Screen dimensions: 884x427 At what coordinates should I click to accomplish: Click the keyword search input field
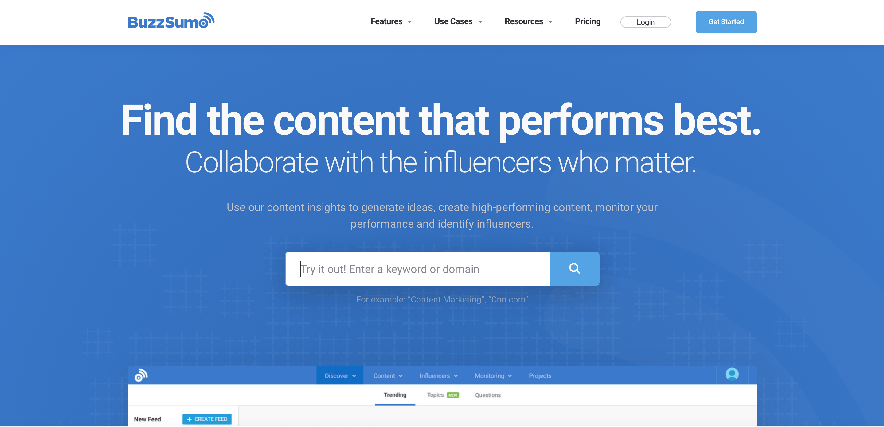[x=417, y=269]
